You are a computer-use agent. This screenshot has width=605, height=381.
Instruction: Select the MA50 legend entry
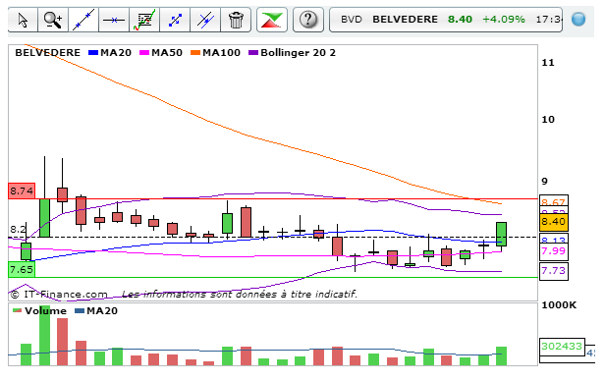pyautogui.click(x=161, y=53)
